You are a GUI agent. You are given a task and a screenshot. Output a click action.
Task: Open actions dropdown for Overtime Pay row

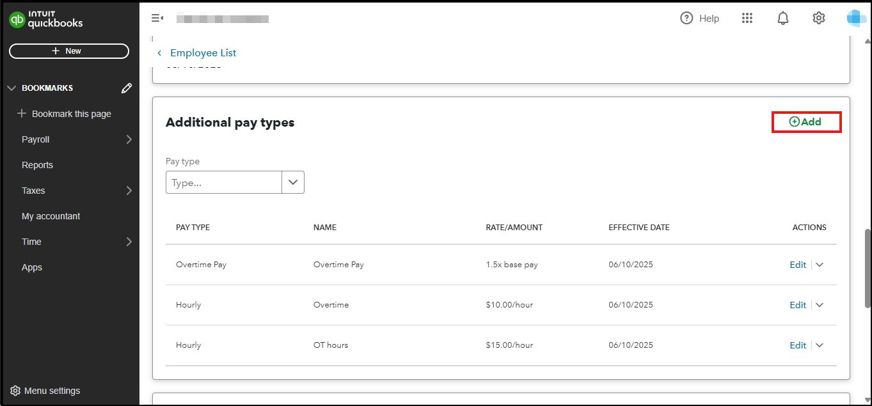tap(820, 265)
